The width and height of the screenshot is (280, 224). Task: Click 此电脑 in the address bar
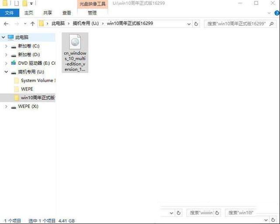pyautogui.click(x=58, y=23)
